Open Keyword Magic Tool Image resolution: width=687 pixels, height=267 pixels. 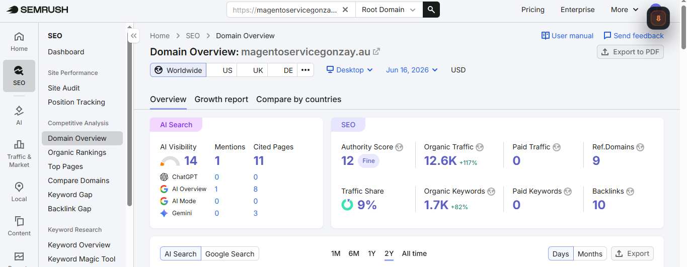(x=82, y=259)
